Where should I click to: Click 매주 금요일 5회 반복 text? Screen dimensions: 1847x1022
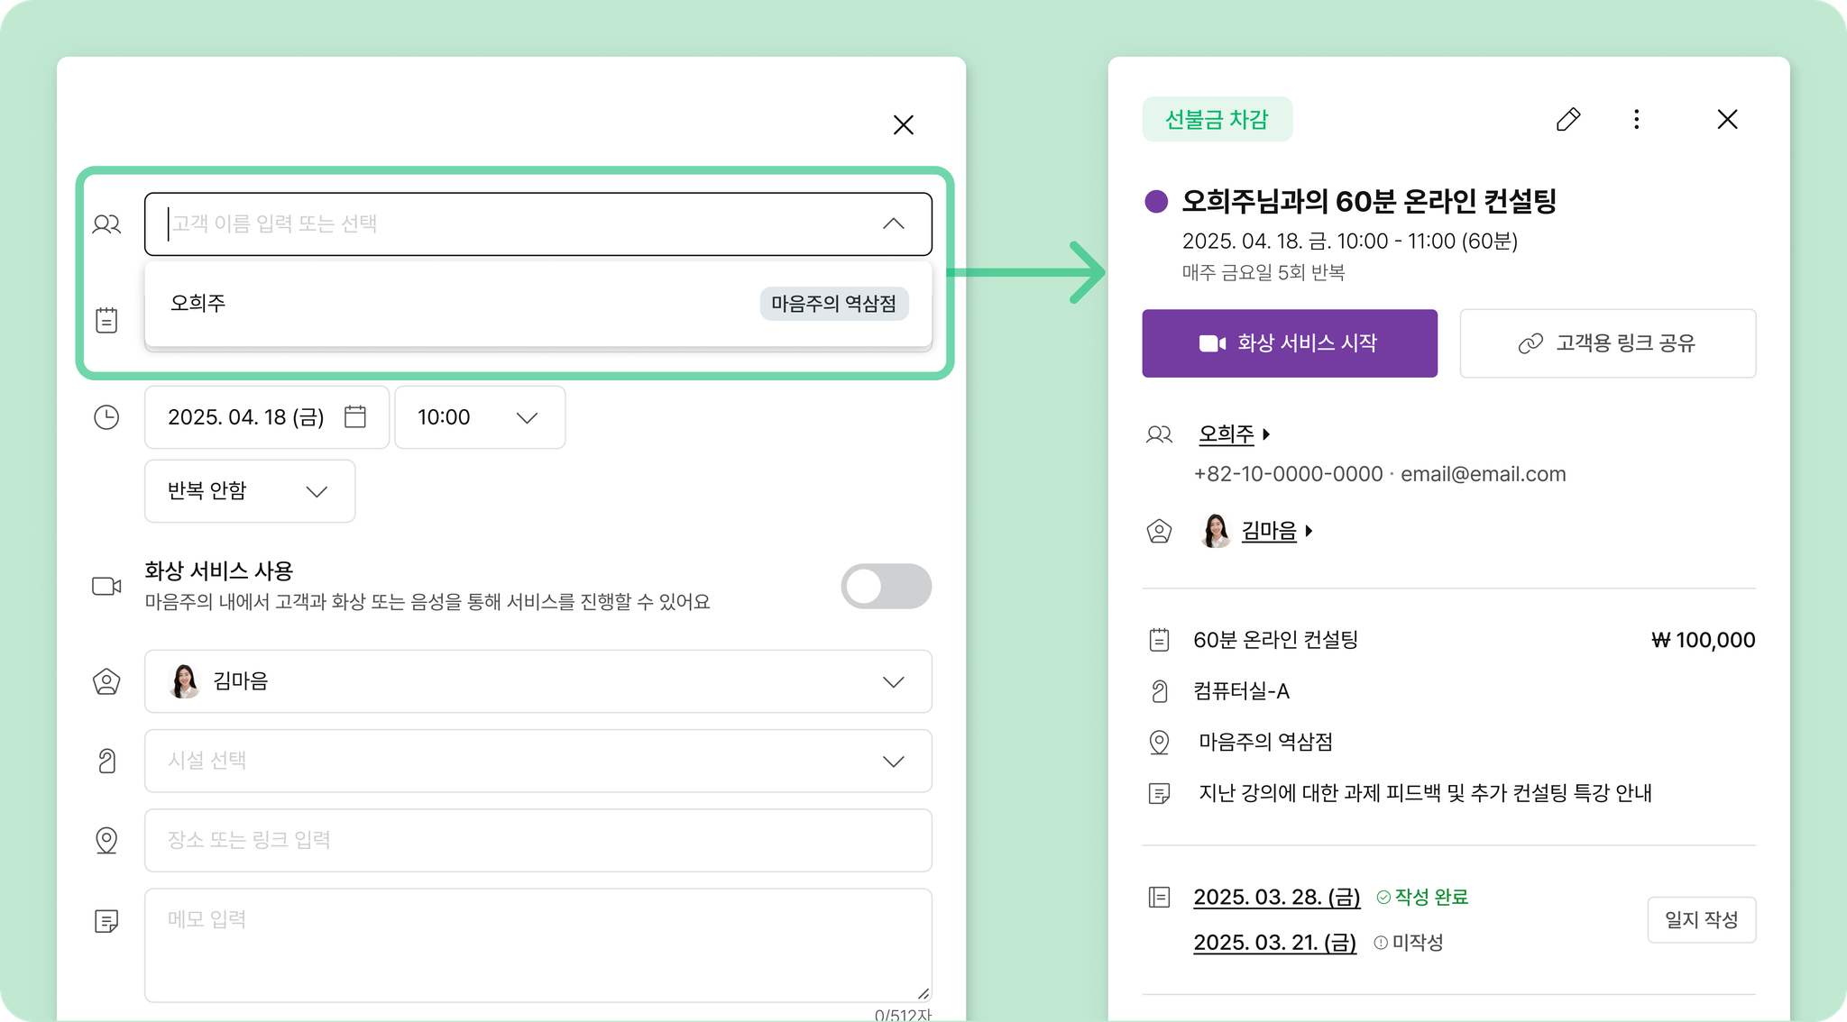pos(1263,272)
